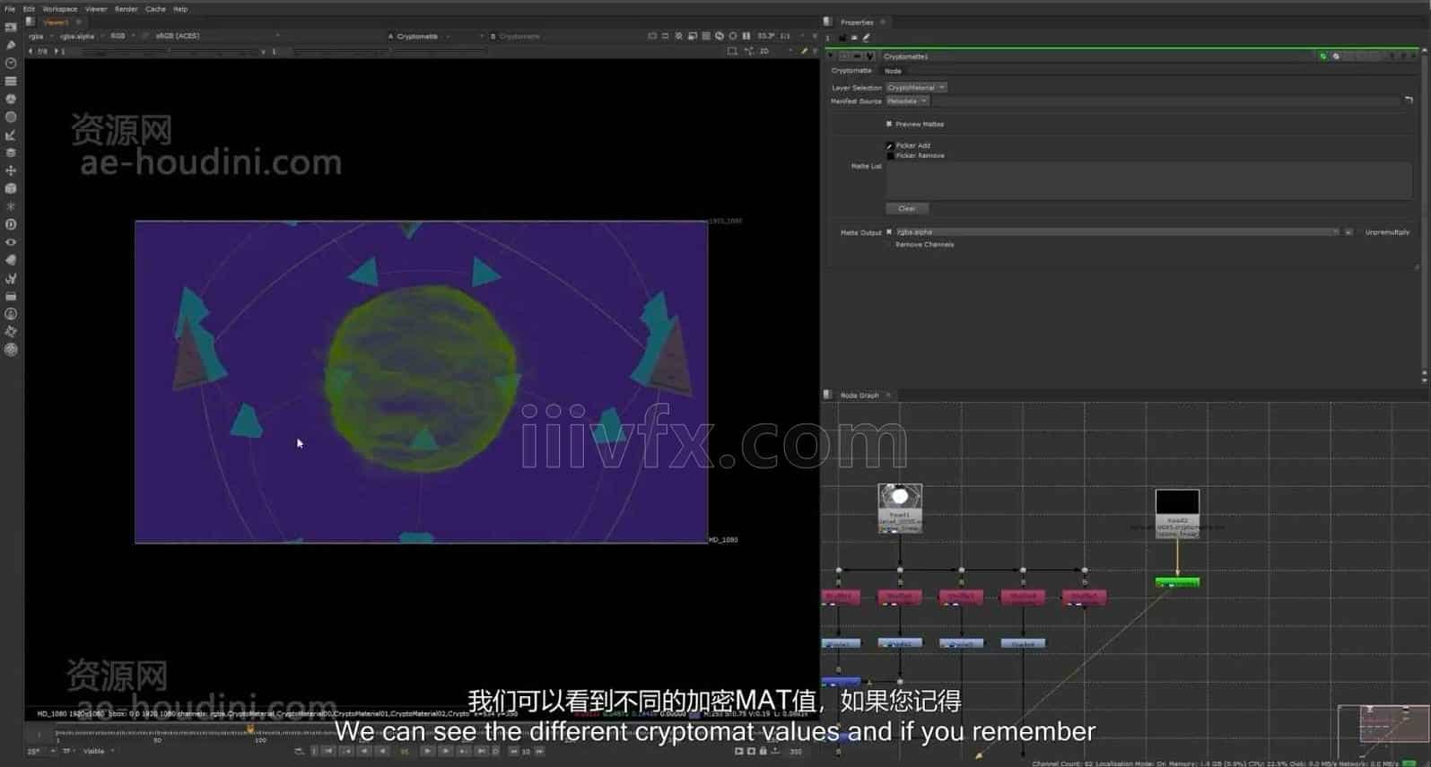Viewport: 1431px width, 767px height.
Task: Select the Transform nodes toolbar icon
Action: click(x=11, y=170)
